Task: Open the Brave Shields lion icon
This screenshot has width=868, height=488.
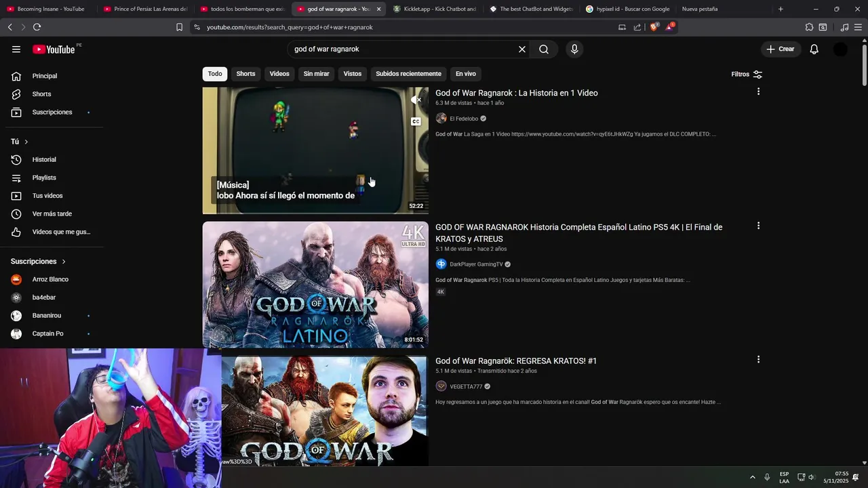Action: (654, 27)
